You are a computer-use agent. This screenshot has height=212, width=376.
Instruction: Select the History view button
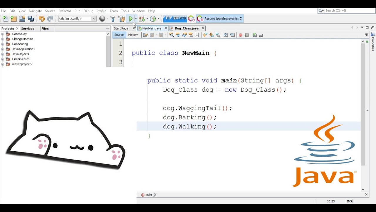133,35
